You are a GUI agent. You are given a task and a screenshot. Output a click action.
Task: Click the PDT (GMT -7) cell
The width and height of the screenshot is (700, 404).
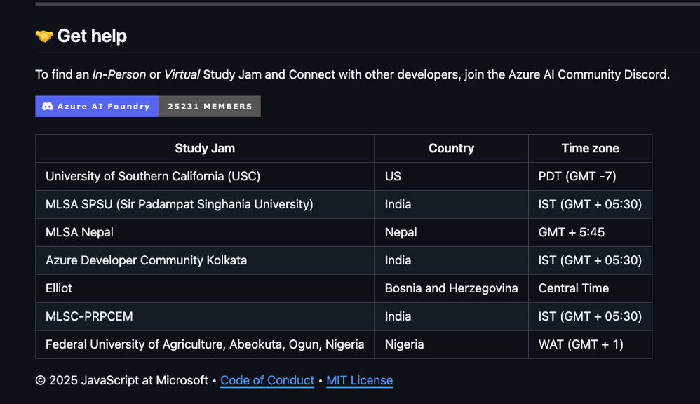(x=577, y=176)
